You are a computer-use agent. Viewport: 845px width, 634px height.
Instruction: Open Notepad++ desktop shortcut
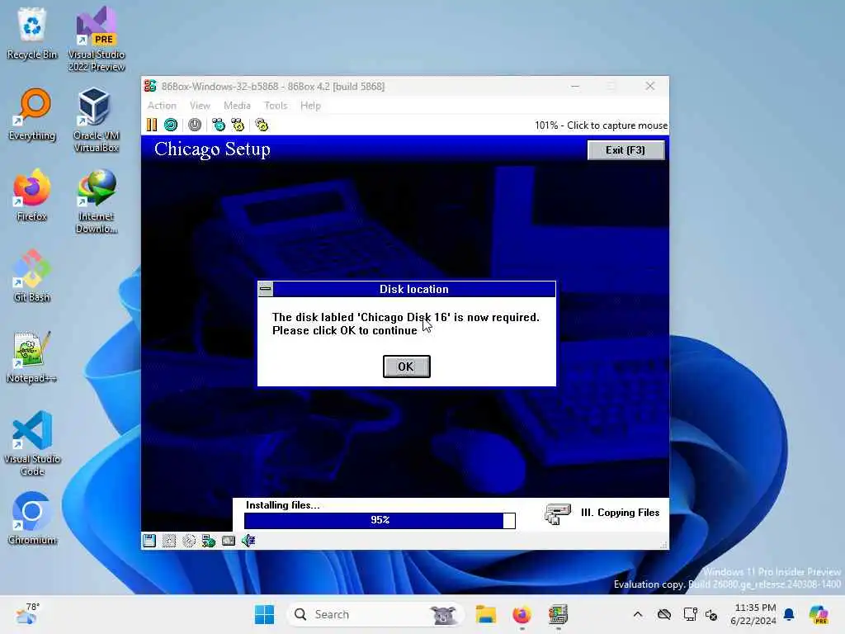click(32, 357)
